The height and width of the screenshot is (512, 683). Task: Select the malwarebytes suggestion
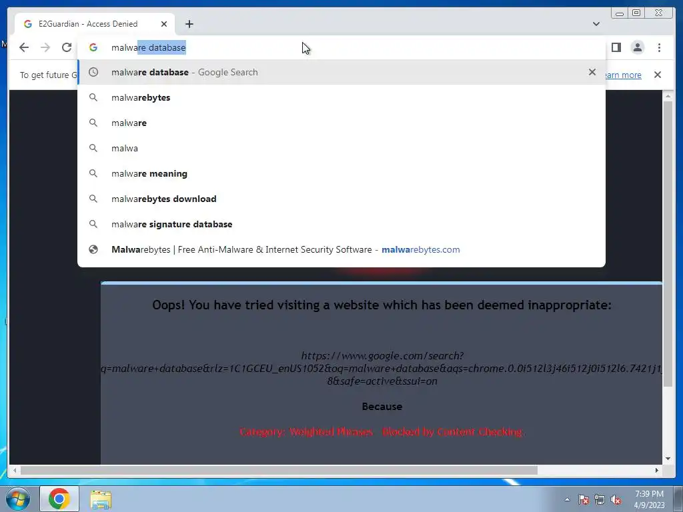[x=341, y=97]
